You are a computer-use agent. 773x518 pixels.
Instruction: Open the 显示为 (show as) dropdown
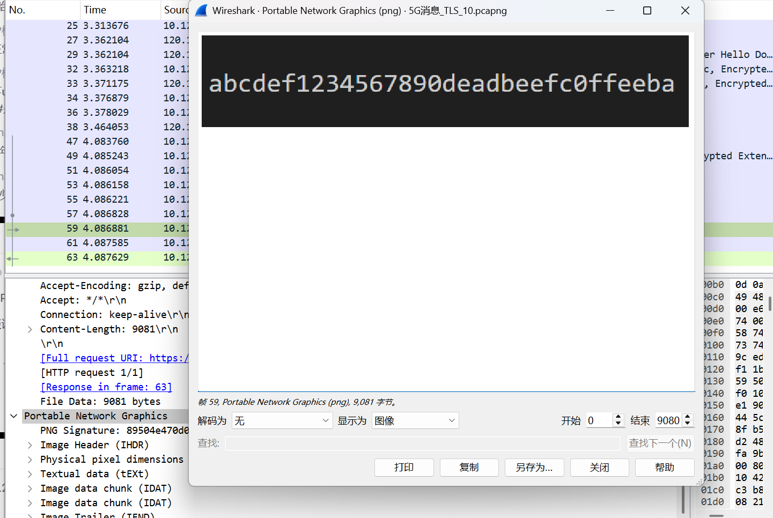(x=415, y=421)
